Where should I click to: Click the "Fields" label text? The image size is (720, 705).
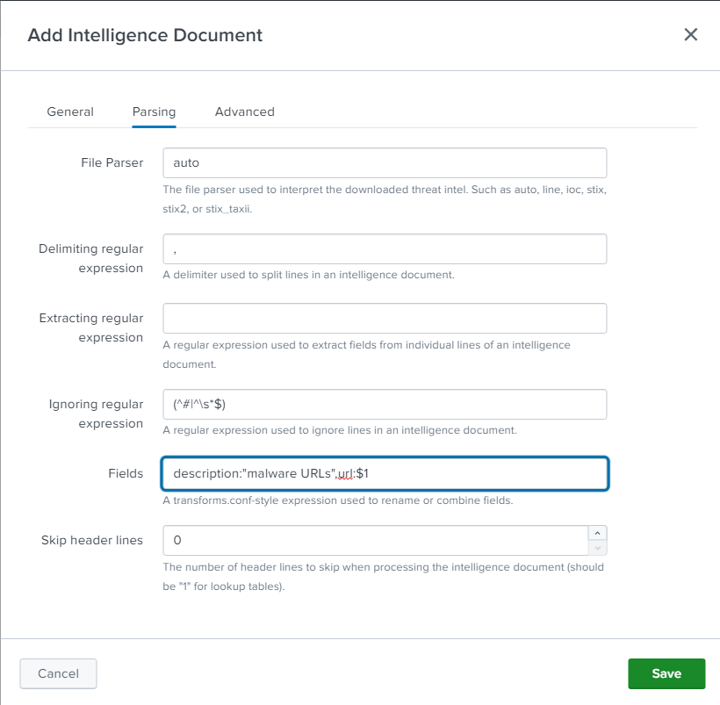[125, 473]
